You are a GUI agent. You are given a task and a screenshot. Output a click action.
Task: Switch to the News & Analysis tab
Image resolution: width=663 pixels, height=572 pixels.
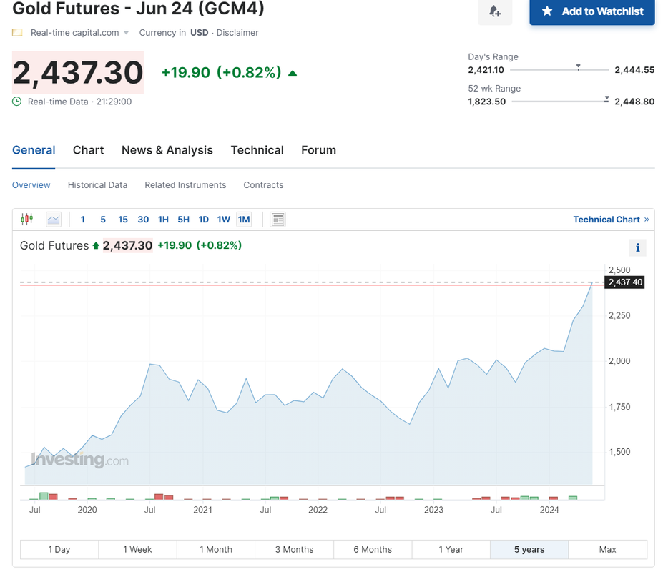[167, 150]
